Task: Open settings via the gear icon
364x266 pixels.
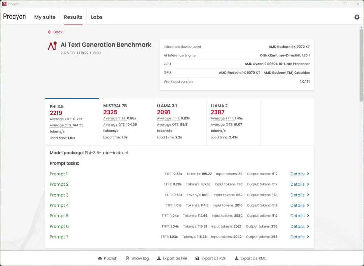Action: point(357,17)
